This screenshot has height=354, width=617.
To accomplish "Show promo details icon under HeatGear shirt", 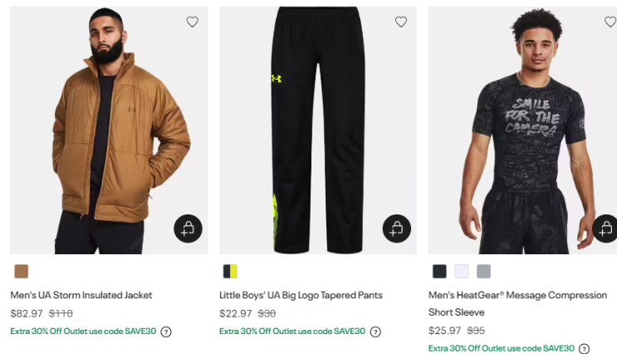I will [585, 349].
